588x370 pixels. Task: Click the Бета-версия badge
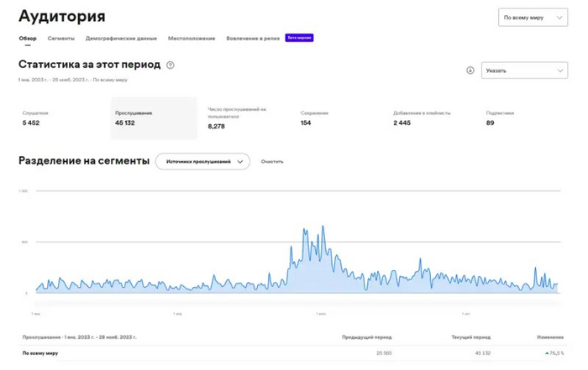pyautogui.click(x=299, y=38)
